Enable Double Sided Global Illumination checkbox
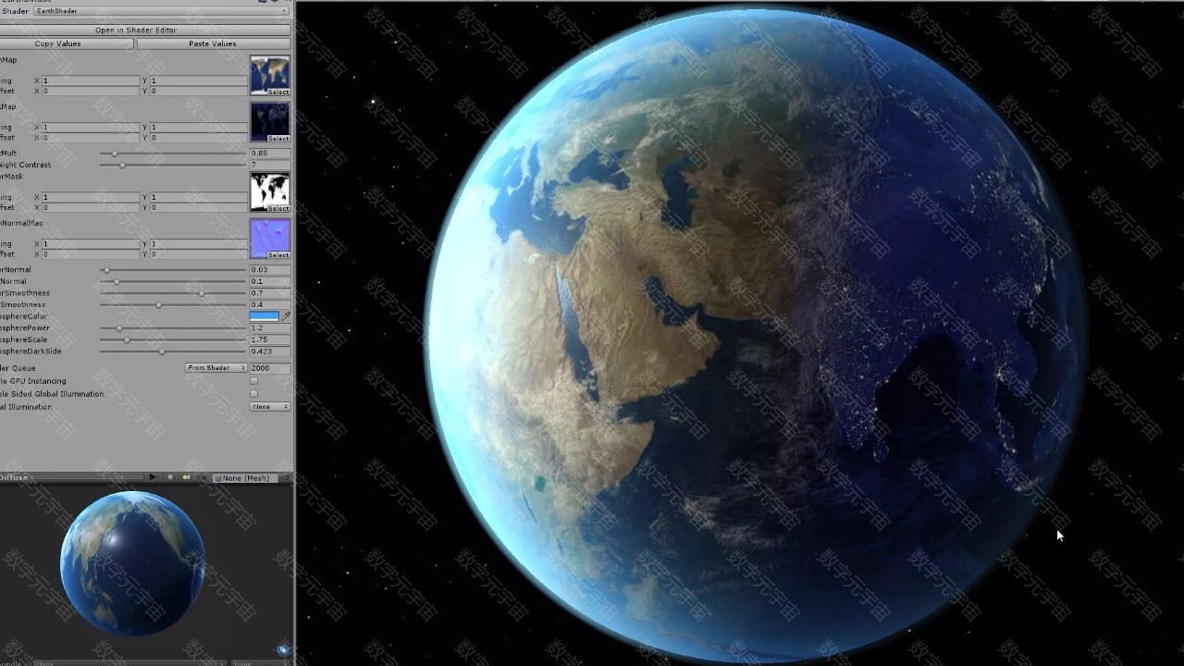1184x666 pixels. (253, 394)
